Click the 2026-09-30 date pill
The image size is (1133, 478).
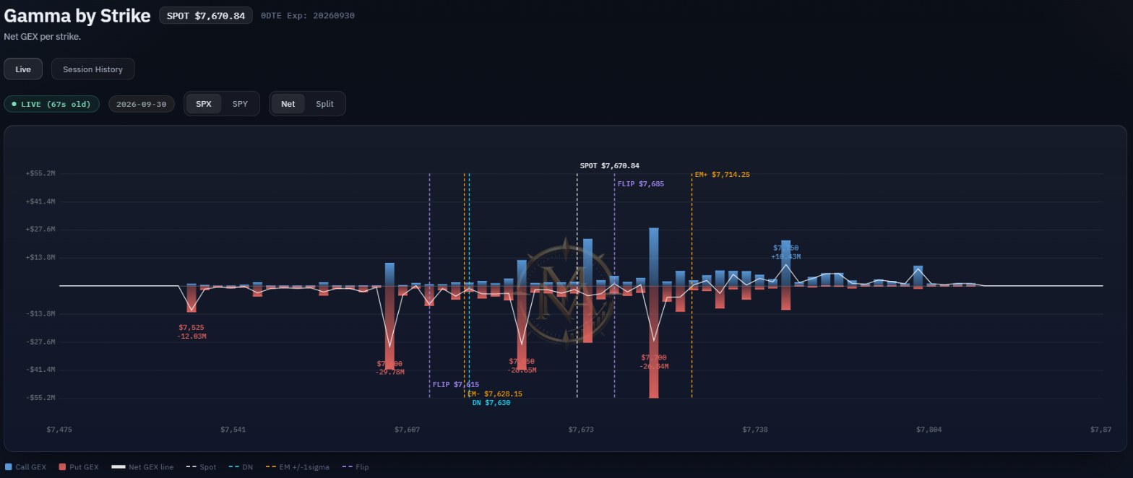coord(141,104)
